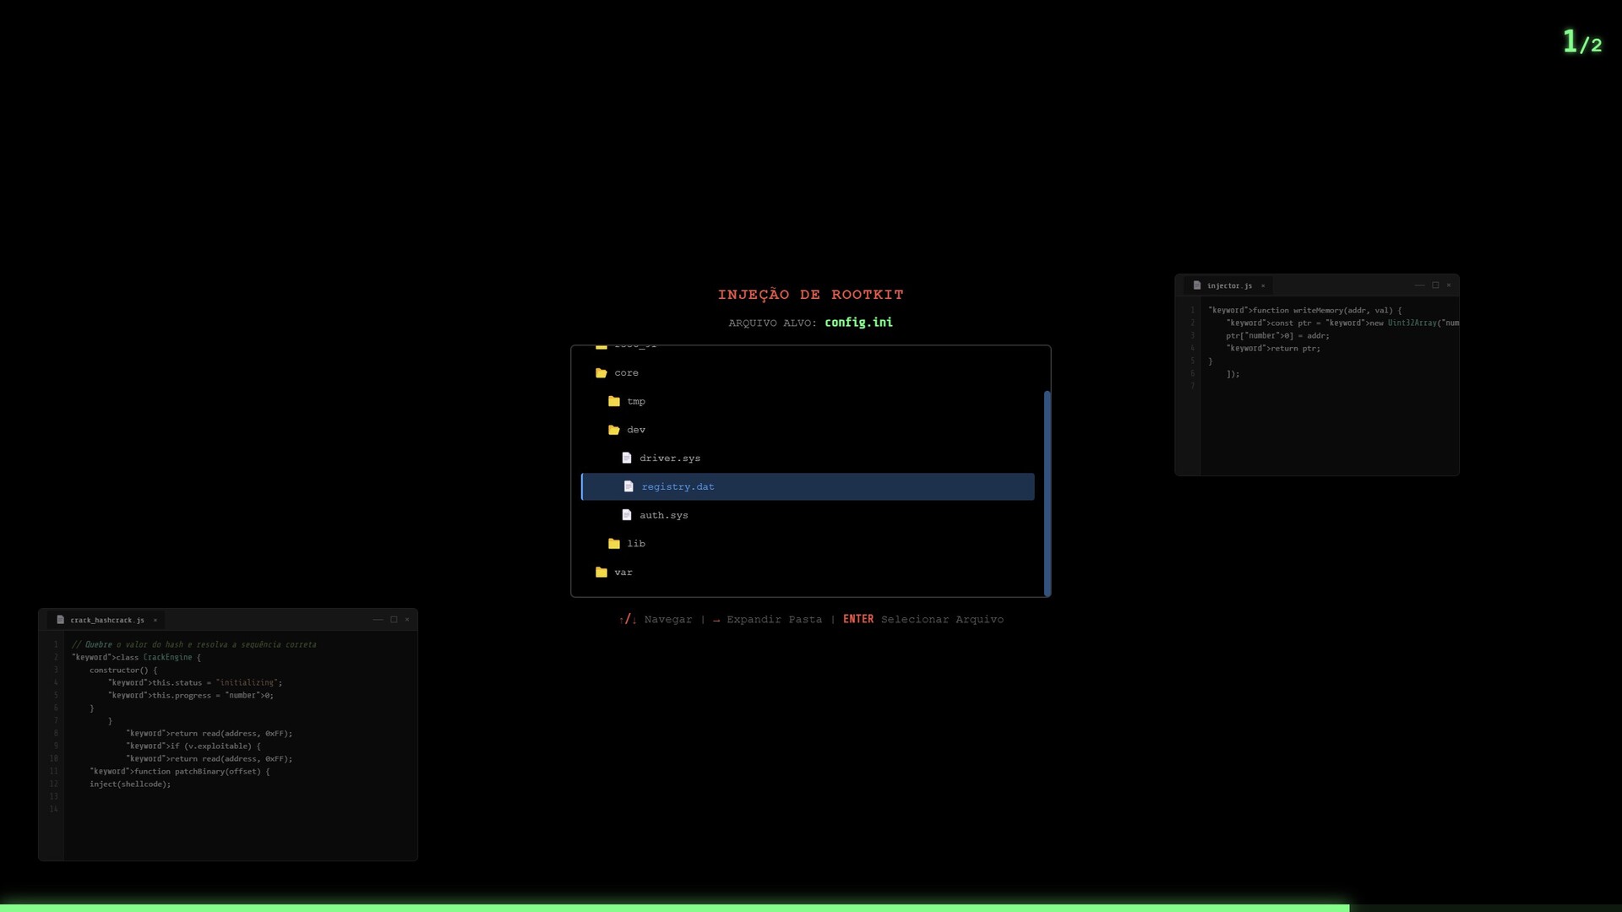Screen dimensions: 1622x912
Task: Click the injector.js tab file icon
Action: tap(1197, 285)
